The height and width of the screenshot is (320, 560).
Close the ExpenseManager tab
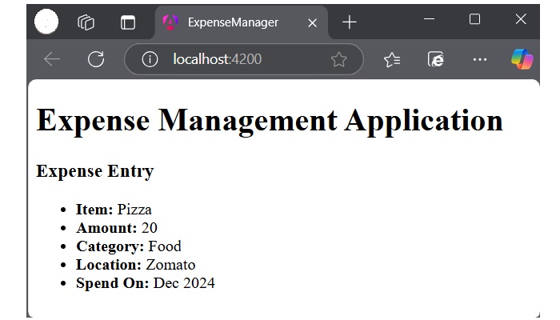(313, 23)
